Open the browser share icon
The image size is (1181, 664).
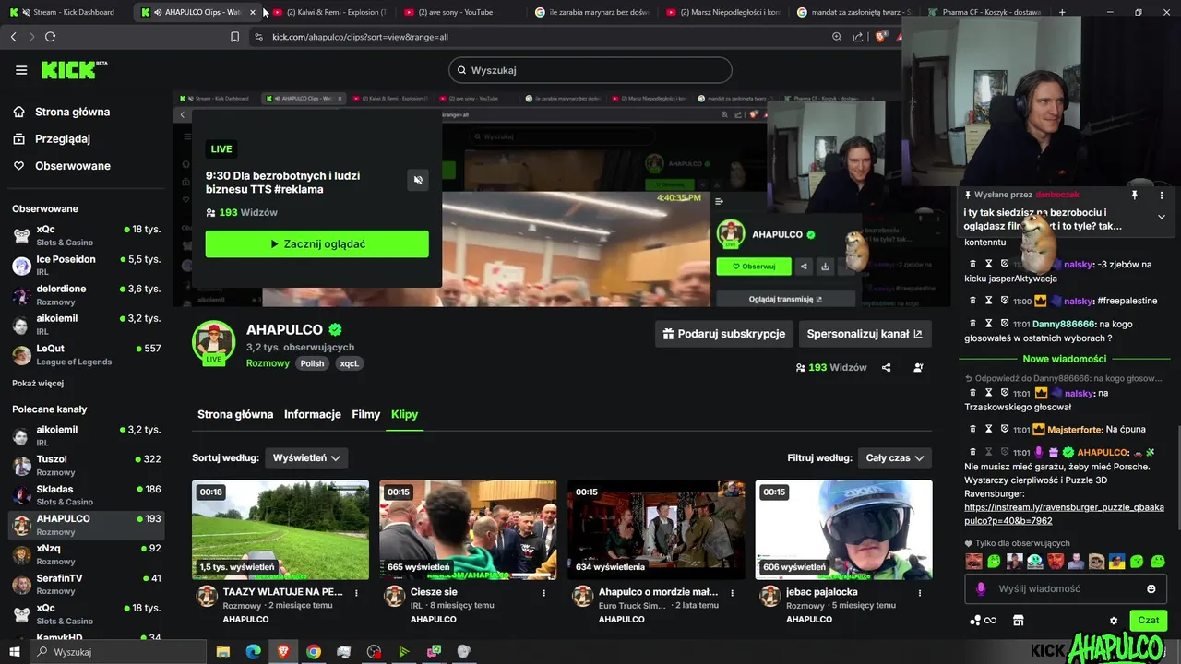(x=858, y=37)
